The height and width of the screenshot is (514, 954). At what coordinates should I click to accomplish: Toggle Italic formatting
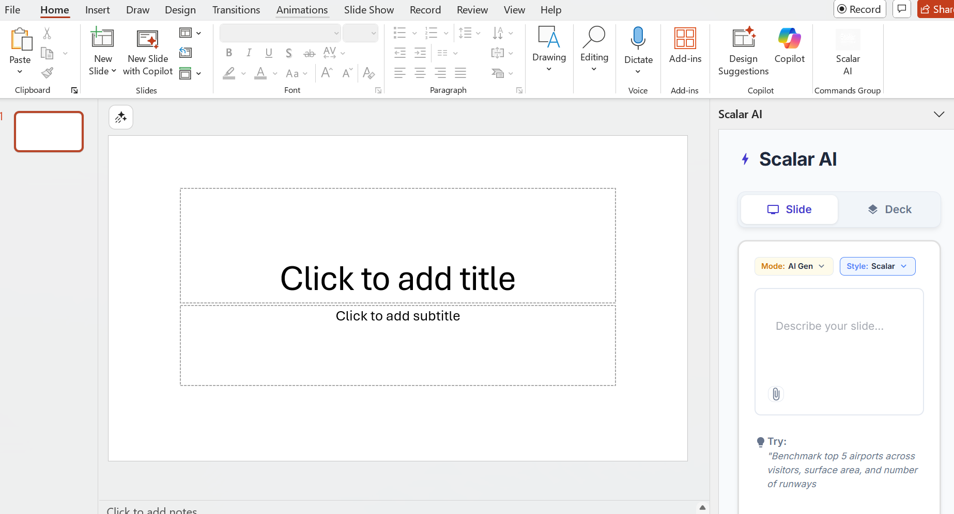coord(249,53)
